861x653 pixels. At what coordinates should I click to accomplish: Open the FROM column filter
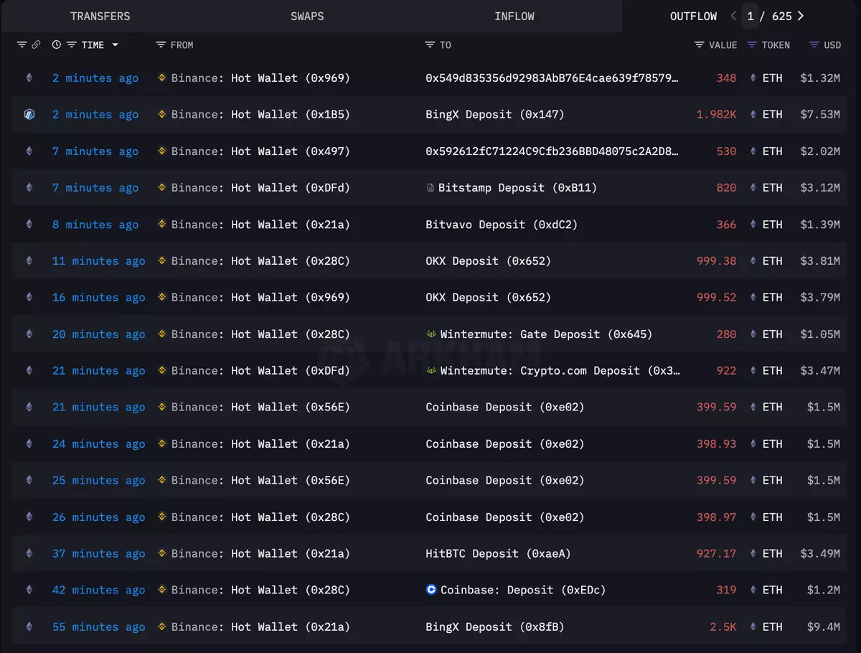(161, 44)
